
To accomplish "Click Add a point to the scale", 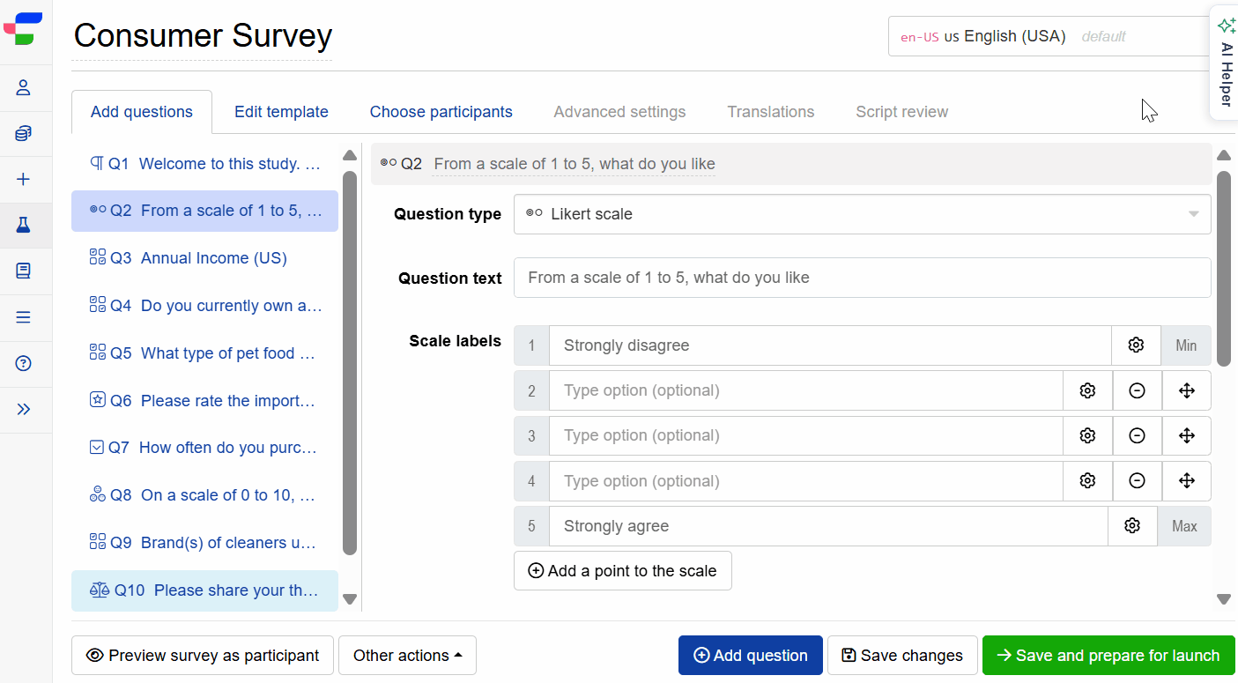I will [622, 570].
